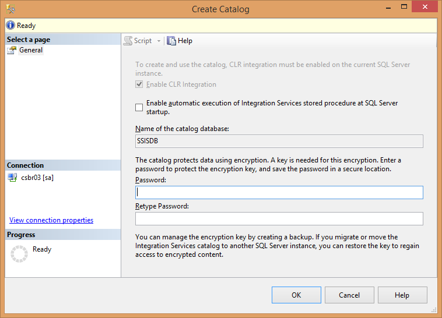Open the View connection properties link
442x318 pixels.
(51, 220)
